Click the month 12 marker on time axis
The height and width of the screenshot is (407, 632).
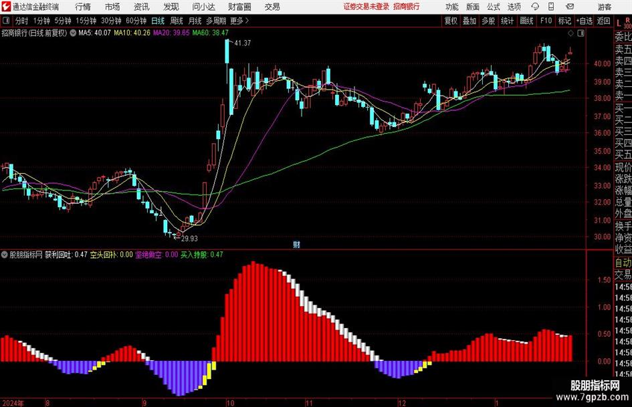tap(402, 403)
